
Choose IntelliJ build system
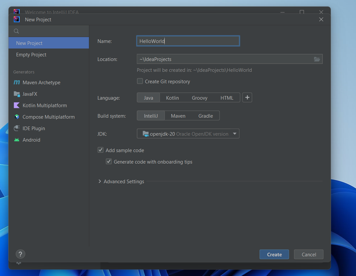(151, 116)
